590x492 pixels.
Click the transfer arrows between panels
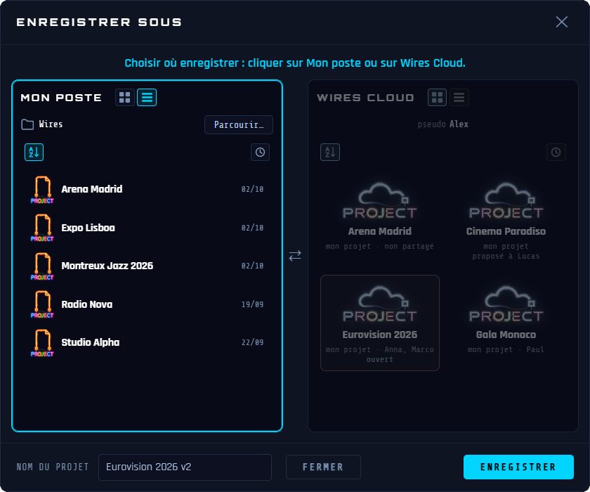(x=295, y=256)
